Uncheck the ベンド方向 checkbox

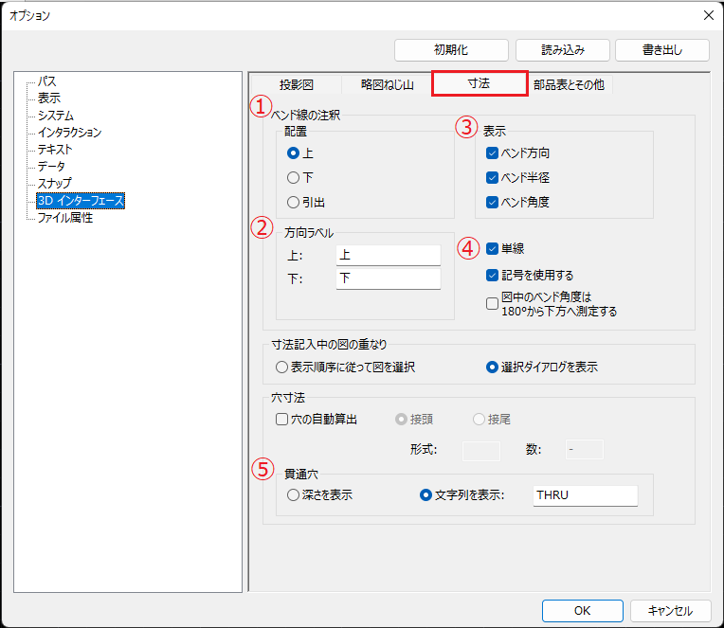click(492, 153)
